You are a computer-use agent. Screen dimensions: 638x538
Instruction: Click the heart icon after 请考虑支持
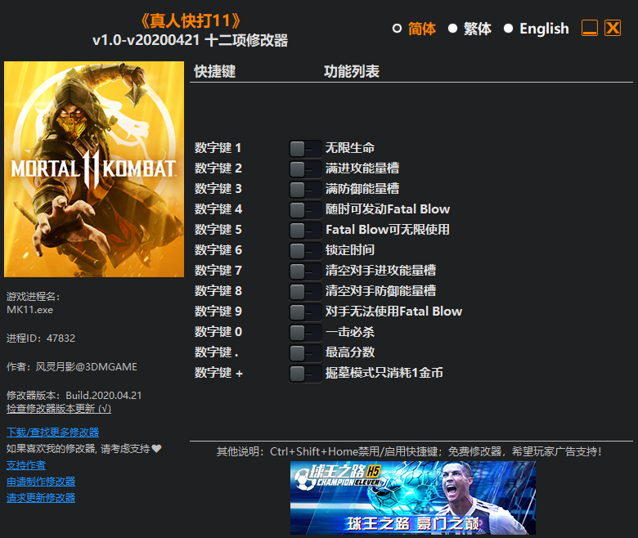click(x=156, y=448)
